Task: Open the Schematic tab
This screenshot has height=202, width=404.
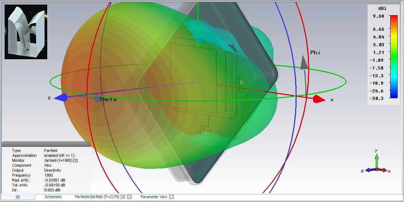Action: tap(53, 197)
